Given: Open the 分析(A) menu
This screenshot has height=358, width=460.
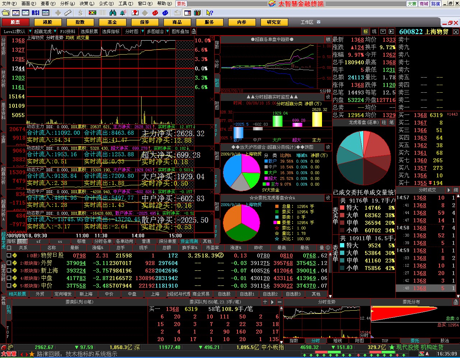Looking at the screenshot, I should coord(67,4).
